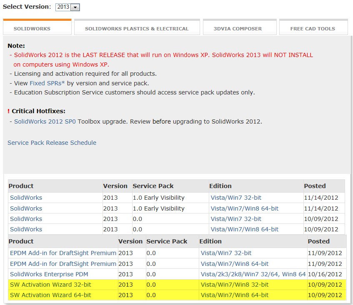The width and height of the screenshot is (353, 305).
Task: Download Vista/Win7 32-bit edition of SP 1.0
Action: click(x=236, y=198)
